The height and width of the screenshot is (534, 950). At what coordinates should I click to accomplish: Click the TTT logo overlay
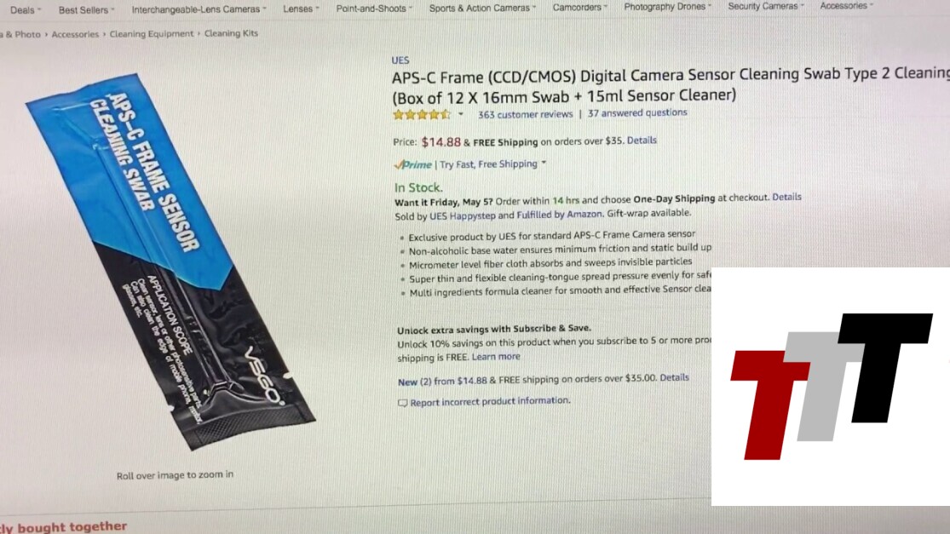tap(831, 386)
